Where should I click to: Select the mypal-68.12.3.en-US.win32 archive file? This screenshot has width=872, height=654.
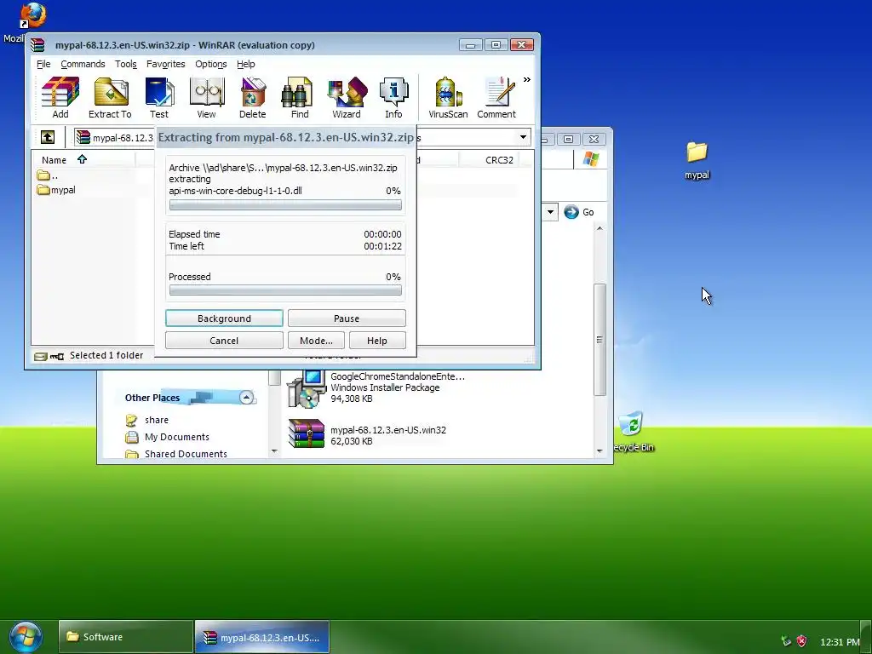pos(367,435)
